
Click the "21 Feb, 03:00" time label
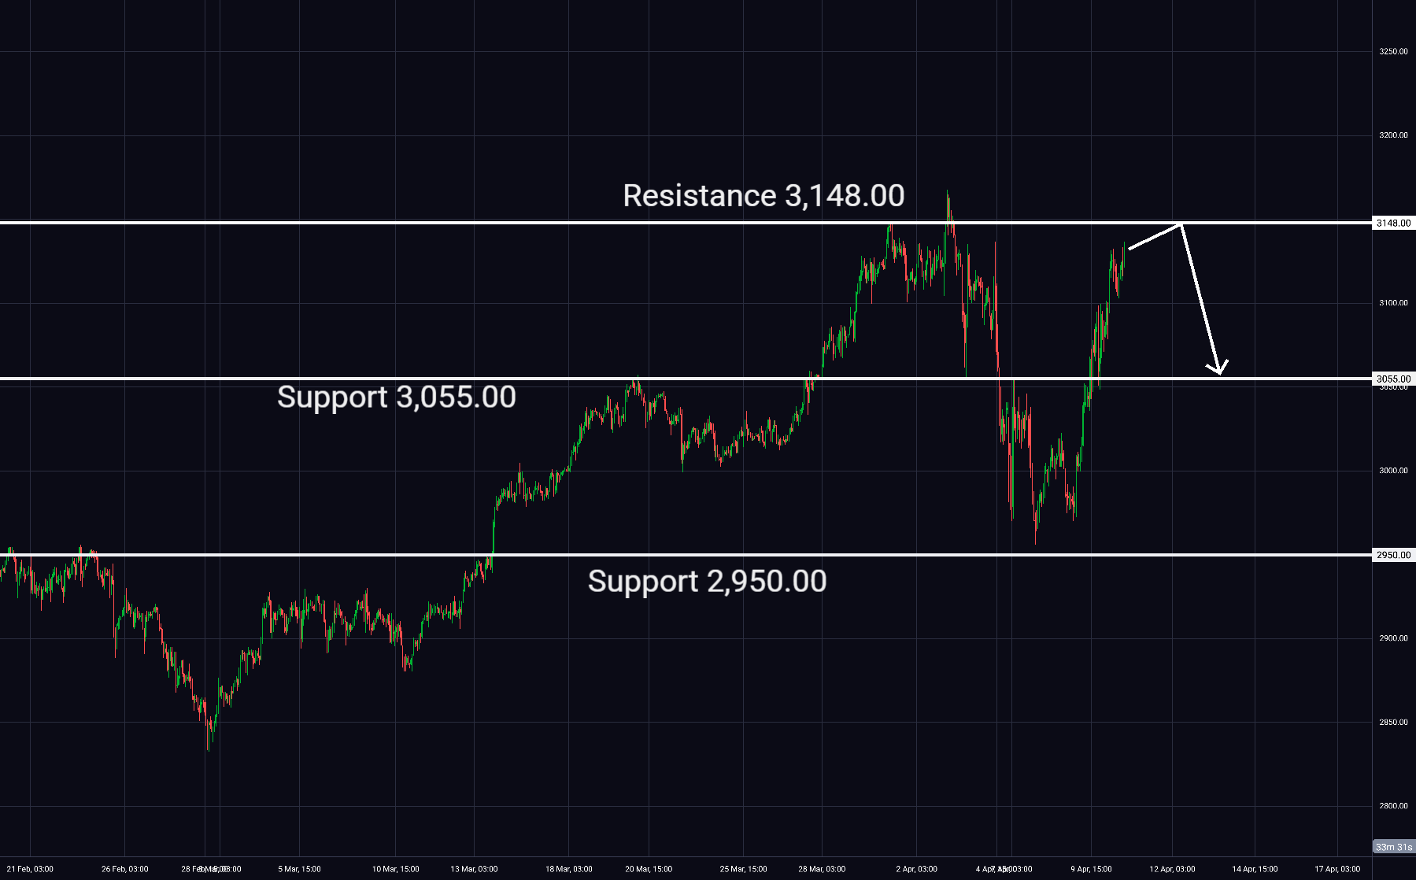click(x=30, y=869)
